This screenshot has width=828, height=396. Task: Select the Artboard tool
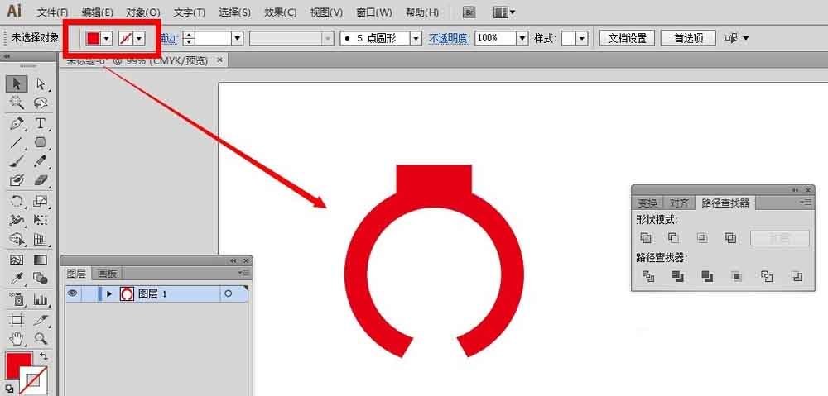click(x=17, y=319)
